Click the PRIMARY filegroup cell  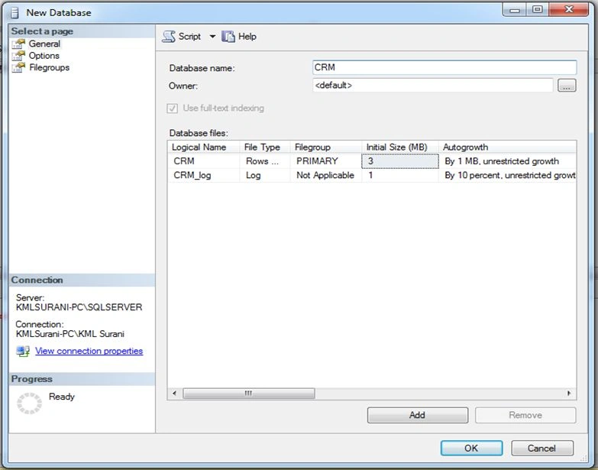click(x=325, y=161)
